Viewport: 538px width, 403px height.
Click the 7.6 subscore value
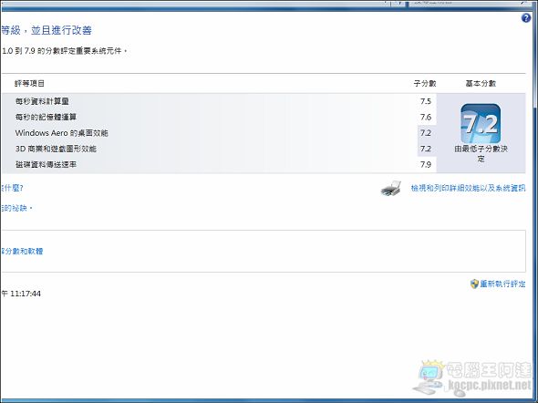click(426, 117)
